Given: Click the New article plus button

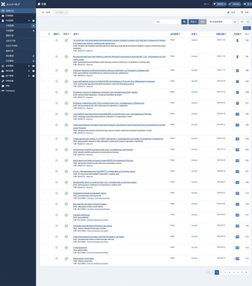Looking at the screenshot, I should pyautogui.click(x=46, y=13).
